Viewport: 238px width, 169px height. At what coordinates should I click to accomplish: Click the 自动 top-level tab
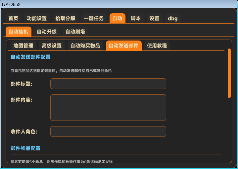[117, 19]
